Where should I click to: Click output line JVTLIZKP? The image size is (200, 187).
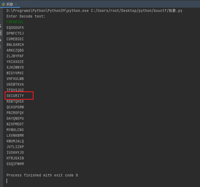15,147
